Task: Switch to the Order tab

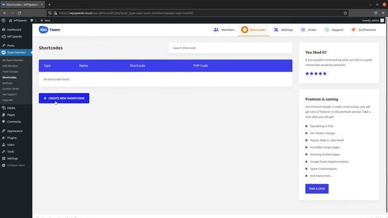Action: click(309, 30)
